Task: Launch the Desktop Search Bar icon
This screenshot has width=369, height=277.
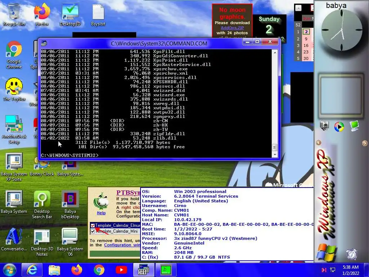Action: click(x=42, y=205)
